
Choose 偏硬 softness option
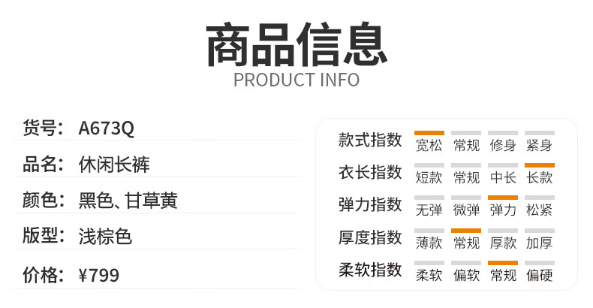(539, 275)
